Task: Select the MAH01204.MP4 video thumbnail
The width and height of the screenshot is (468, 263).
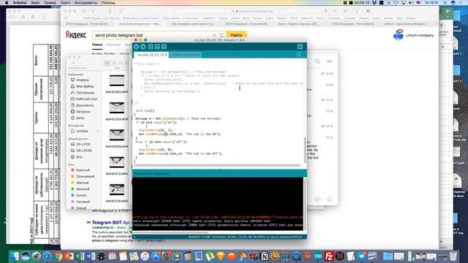Action: click(x=117, y=108)
